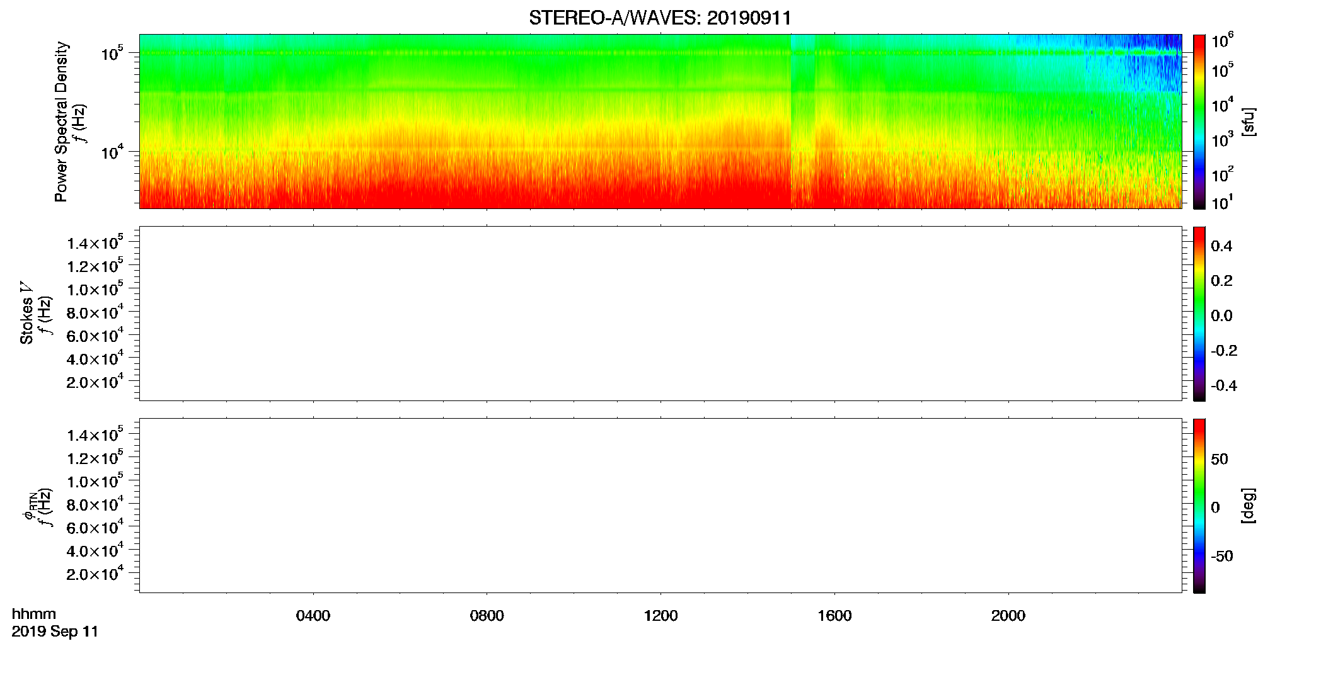Click the -0.2 label on the Stokes V color bar
Image resolution: width=1321 pixels, height=680 pixels.
tap(1224, 351)
